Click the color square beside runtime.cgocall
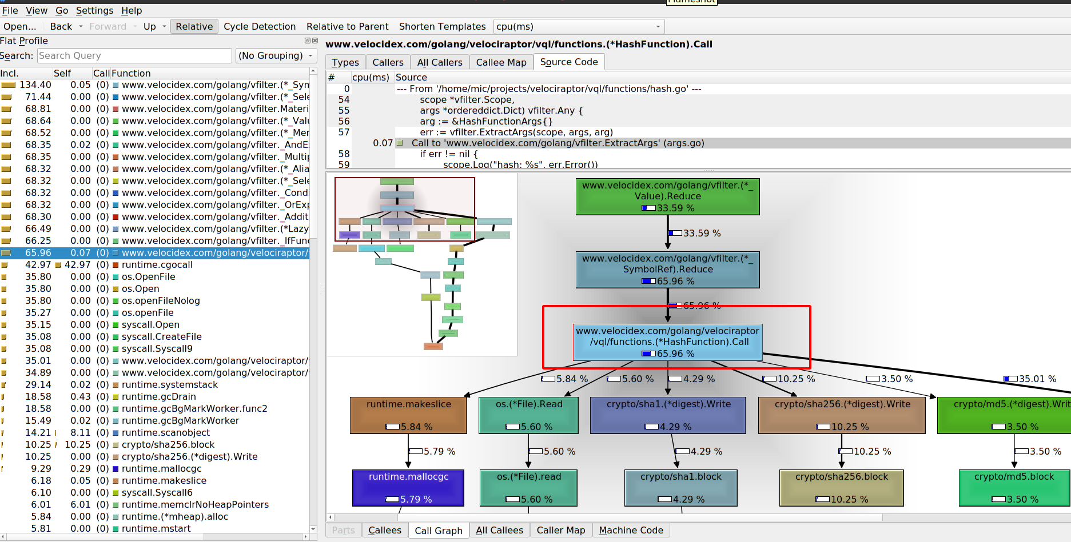Viewport: 1071px width, 542px height. point(116,265)
